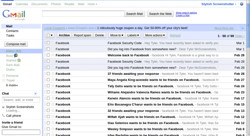The width and height of the screenshot is (250, 136).
Task: Star the Wesley Simpson email
Action: [x=53, y=129]
